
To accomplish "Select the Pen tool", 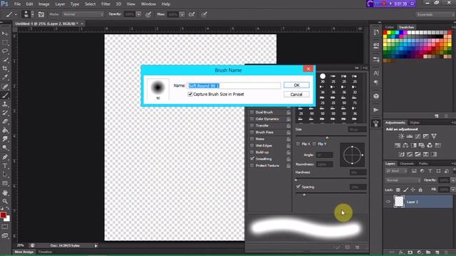I will point(5,157).
